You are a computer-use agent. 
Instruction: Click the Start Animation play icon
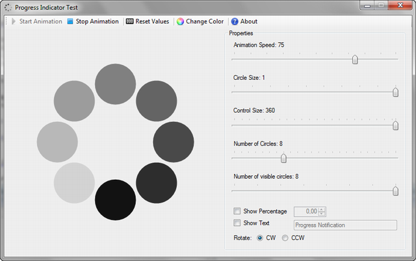point(14,21)
